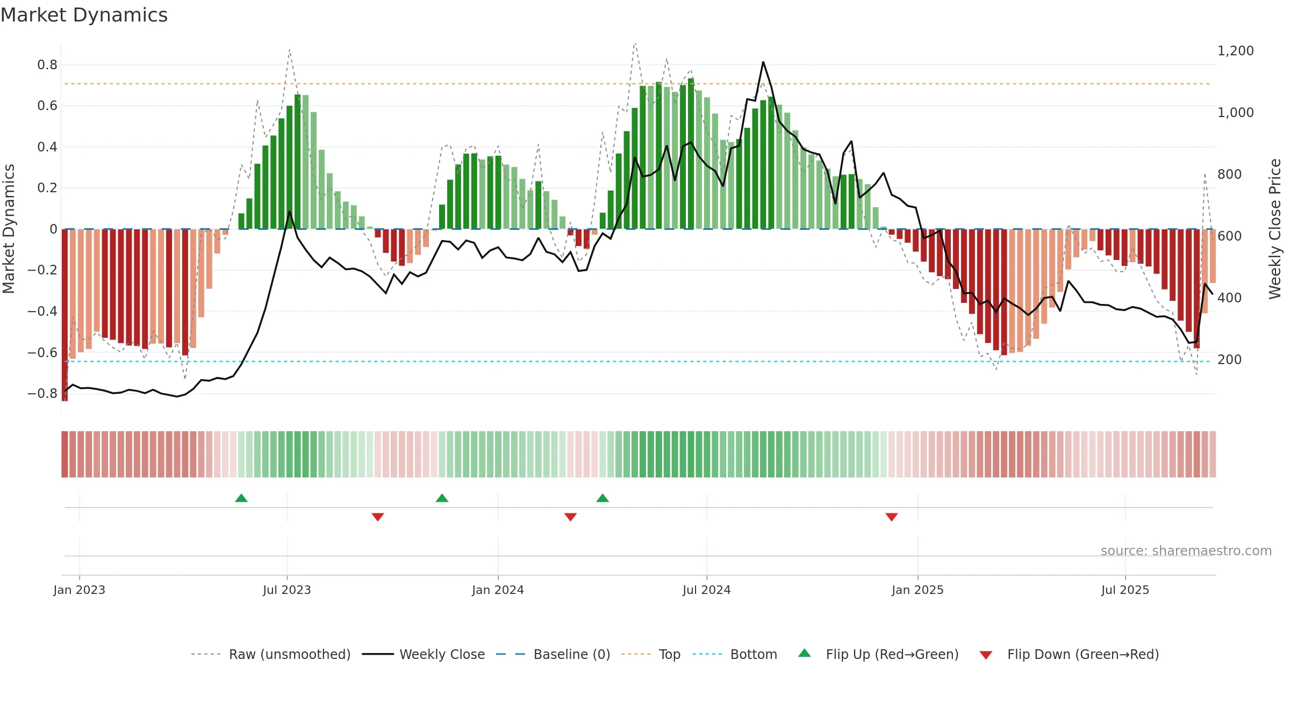Viewport: 1290px width, 725px height.
Task: Select the red flip-down marker near Mar 2024
Action: pyautogui.click(x=570, y=517)
